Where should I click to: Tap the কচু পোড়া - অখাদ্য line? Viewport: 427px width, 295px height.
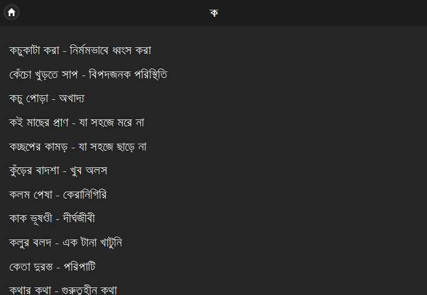coord(47,99)
